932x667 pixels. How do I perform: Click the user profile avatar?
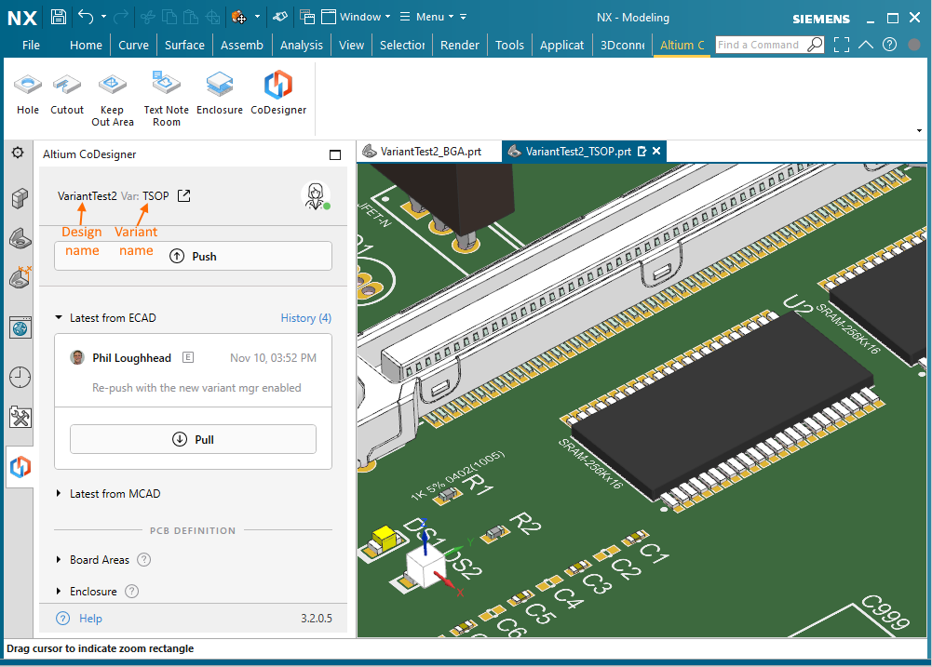click(x=316, y=195)
